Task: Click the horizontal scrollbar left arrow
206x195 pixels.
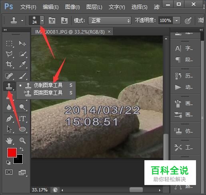Action: click(62, 190)
